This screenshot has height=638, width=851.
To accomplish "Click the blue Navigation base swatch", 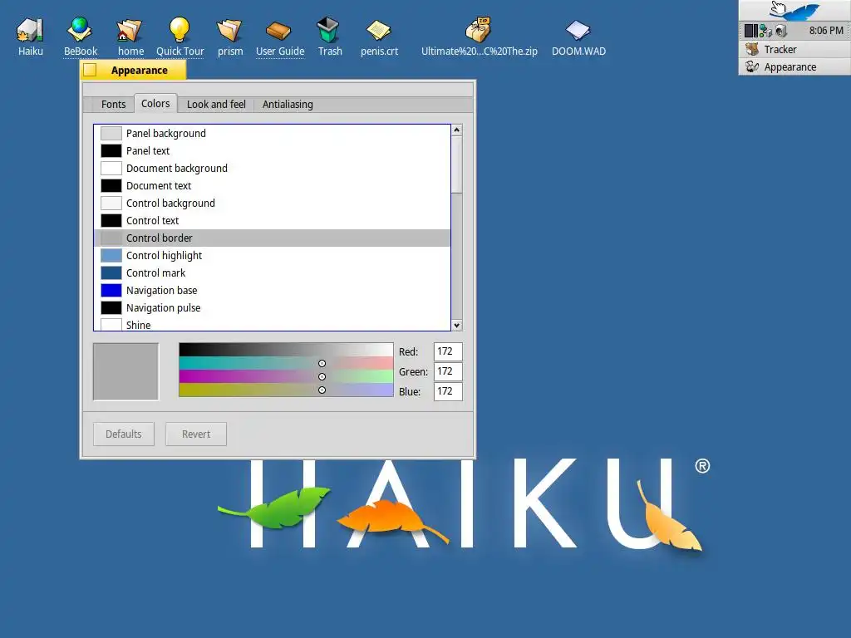I will pos(111,290).
